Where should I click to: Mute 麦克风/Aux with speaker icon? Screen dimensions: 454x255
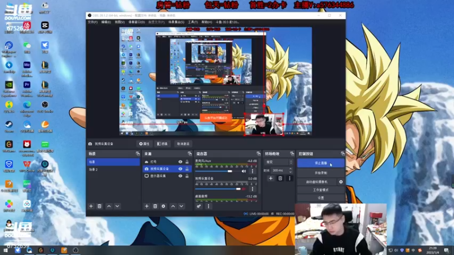point(244,171)
